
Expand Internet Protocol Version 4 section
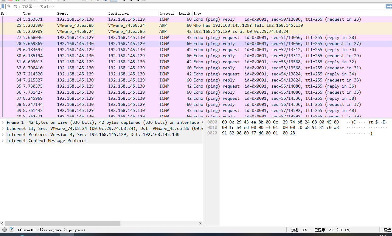[3, 134]
